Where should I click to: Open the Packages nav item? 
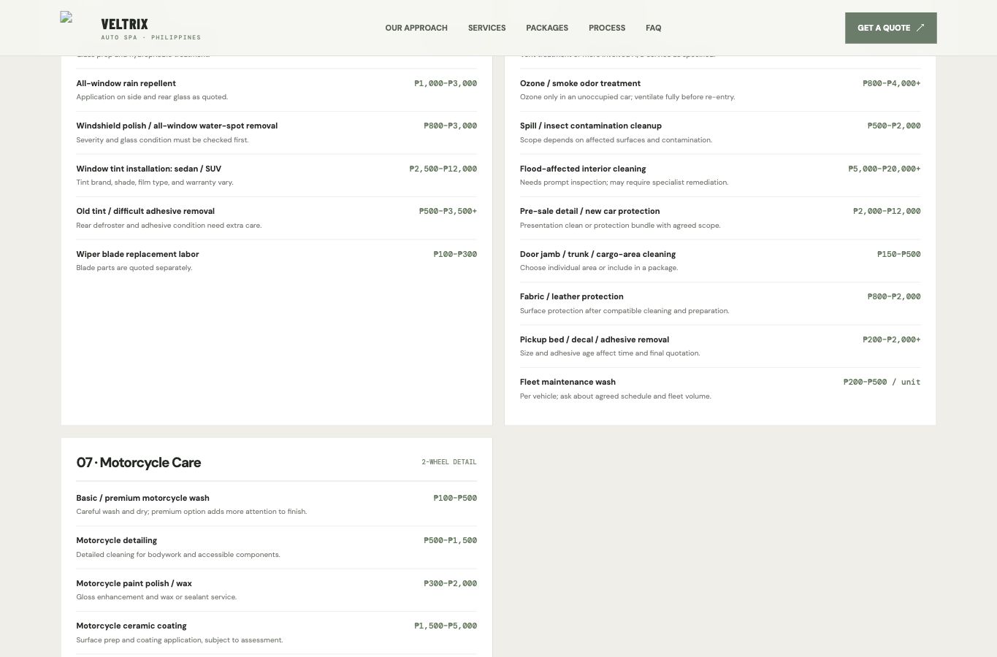(547, 28)
